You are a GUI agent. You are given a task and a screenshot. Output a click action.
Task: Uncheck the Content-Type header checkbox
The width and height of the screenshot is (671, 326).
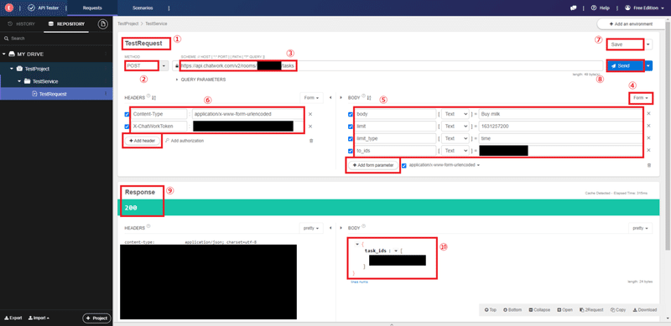click(x=127, y=114)
